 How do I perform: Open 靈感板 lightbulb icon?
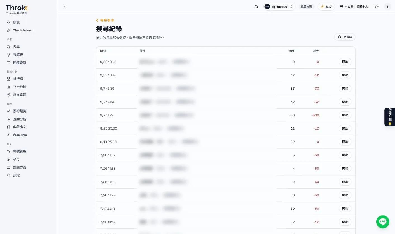tap(8, 55)
